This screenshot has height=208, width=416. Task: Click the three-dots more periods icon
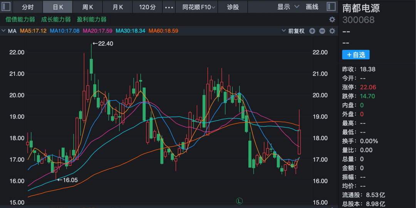169,7
